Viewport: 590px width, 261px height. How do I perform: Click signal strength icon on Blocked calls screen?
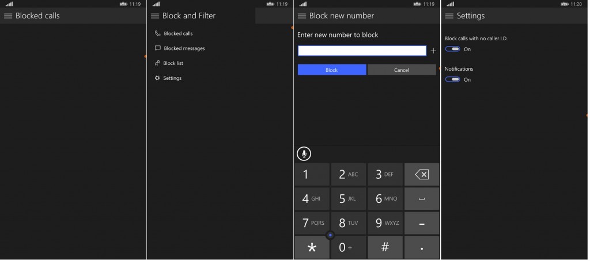click(9, 4)
